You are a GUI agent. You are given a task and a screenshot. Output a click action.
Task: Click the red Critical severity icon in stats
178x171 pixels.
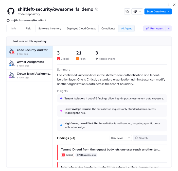pos(59,59)
